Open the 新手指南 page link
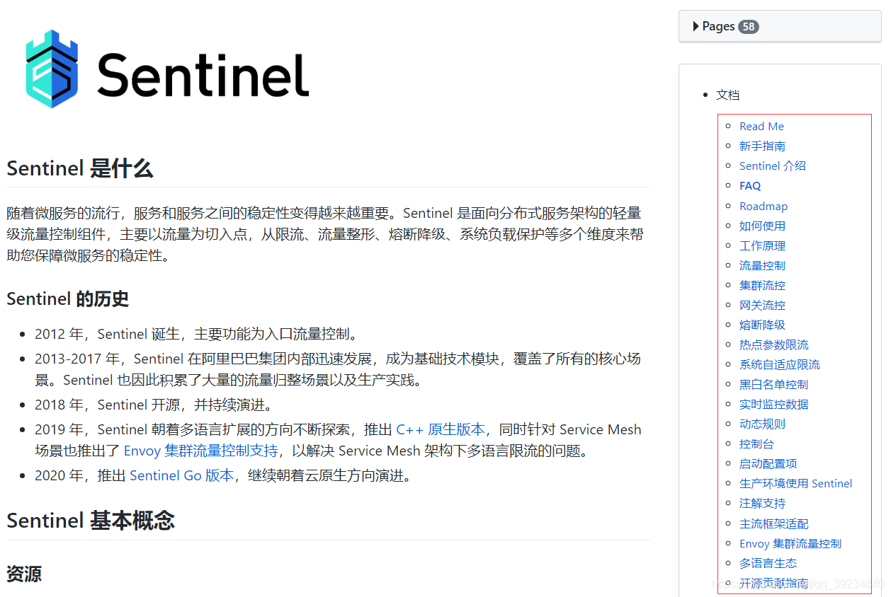The image size is (891, 597). click(x=762, y=146)
